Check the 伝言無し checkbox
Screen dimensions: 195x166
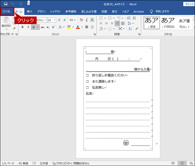(x=88, y=88)
